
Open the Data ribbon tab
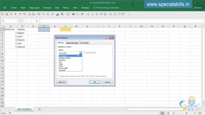click(x=57, y=8)
